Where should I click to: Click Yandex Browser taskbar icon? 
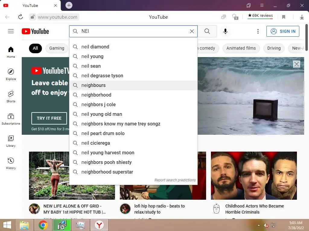point(99,225)
